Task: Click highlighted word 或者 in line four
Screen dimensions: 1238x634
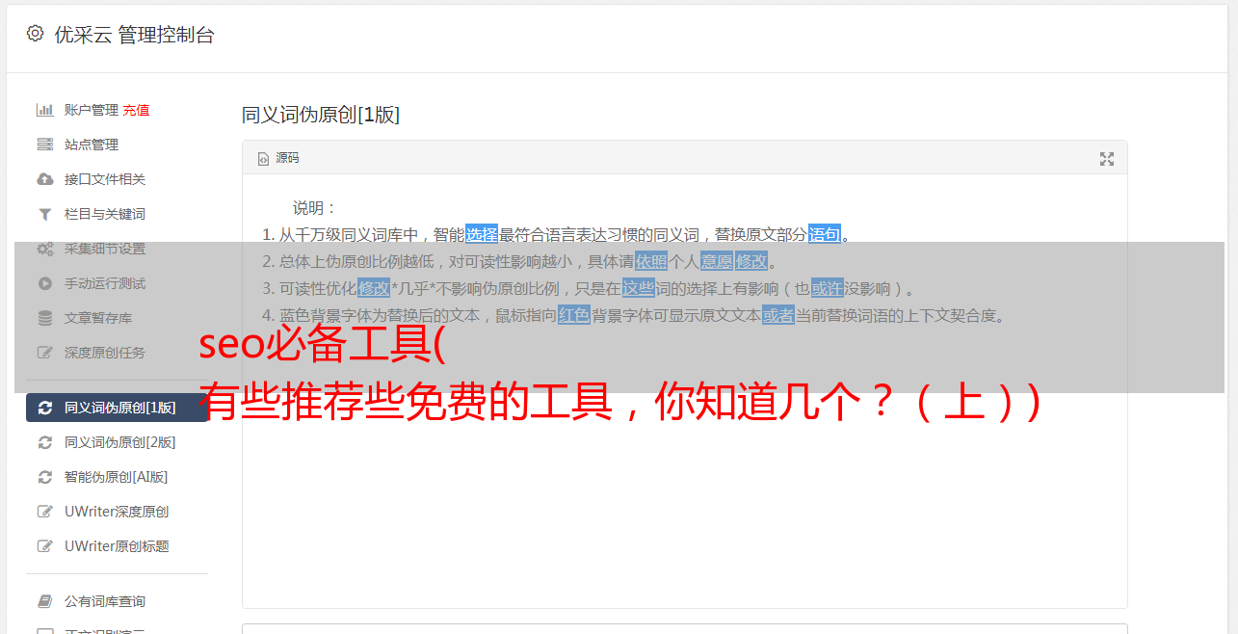Action: click(x=778, y=315)
